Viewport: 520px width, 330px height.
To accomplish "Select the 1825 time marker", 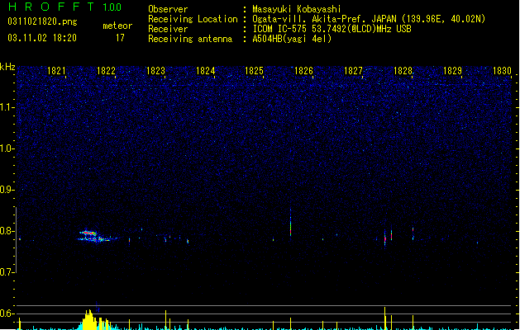I will click(254, 71).
